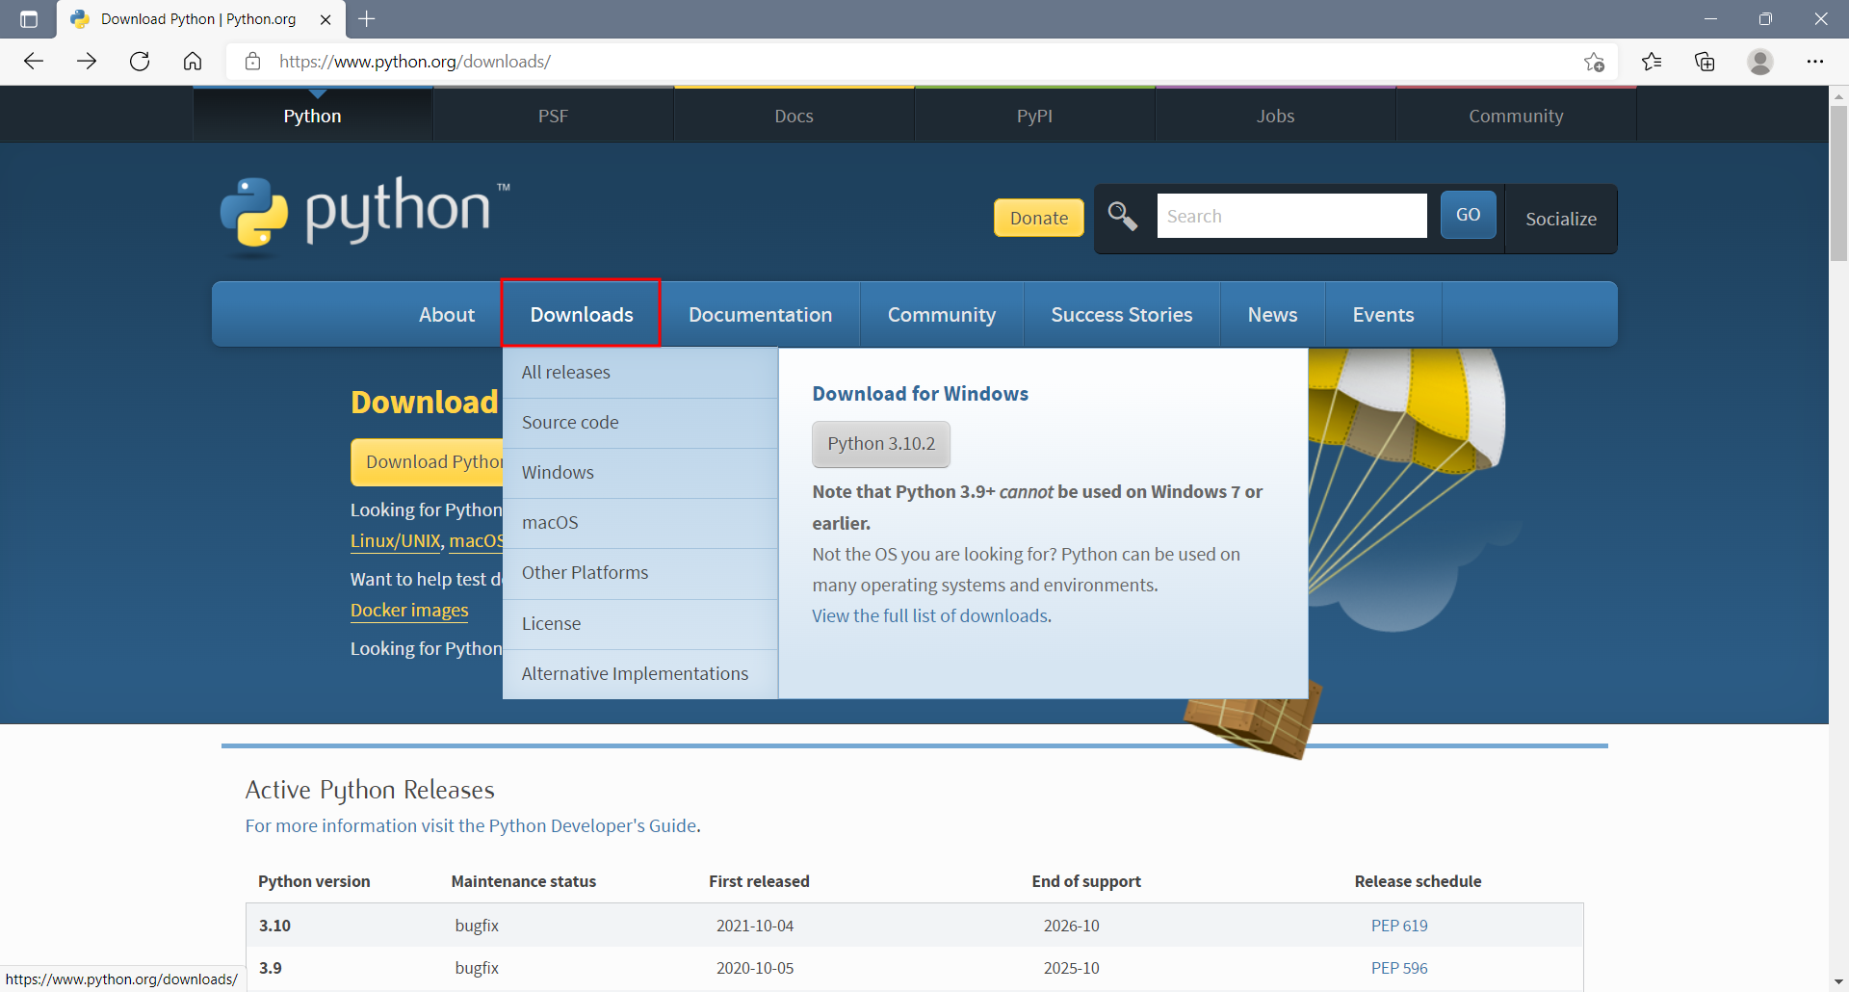
Task: Open the Docker images link
Action: [x=409, y=611]
